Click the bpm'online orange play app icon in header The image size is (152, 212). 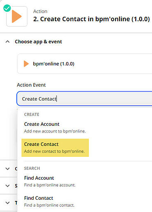coord(17,16)
